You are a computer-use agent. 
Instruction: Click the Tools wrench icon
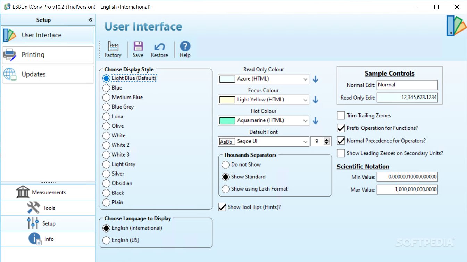(34, 208)
